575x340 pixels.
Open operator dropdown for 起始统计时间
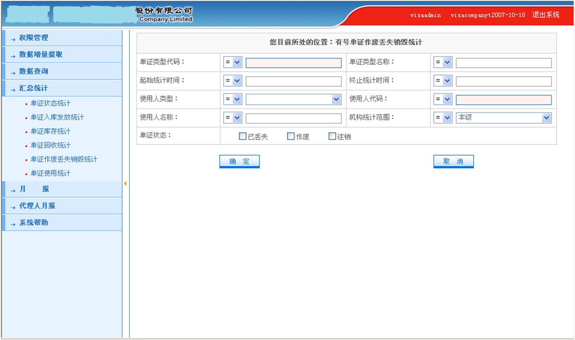coord(233,81)
